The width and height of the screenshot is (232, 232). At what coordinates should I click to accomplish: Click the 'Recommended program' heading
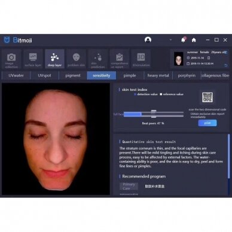coord(144,176)
